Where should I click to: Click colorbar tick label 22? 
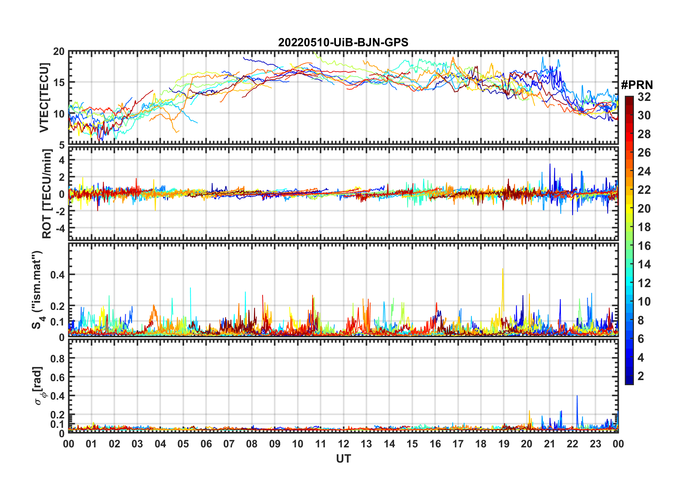[x=644, y=190]
